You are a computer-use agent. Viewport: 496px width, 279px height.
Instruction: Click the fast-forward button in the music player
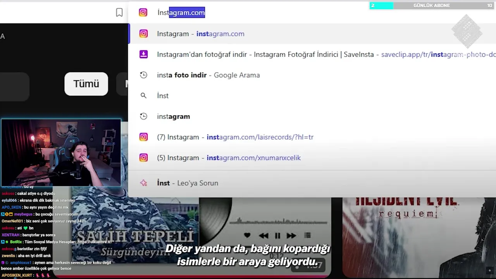click(291, 236)
